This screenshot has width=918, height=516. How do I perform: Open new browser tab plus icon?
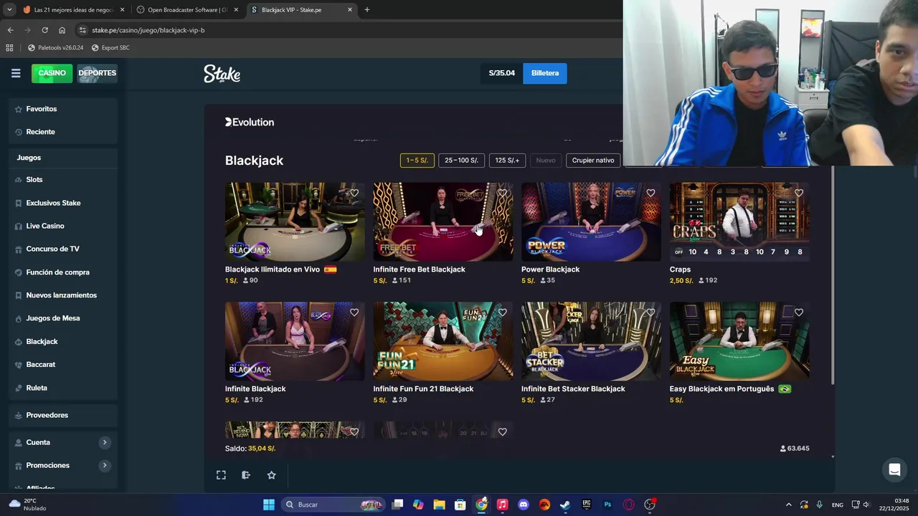click(x=367, y=10)
